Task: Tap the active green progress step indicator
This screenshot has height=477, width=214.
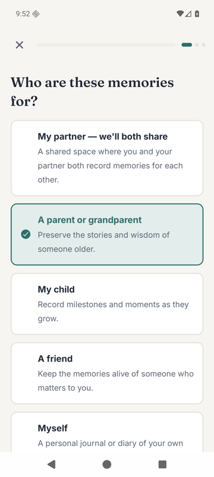Action: tap(187, 45)
